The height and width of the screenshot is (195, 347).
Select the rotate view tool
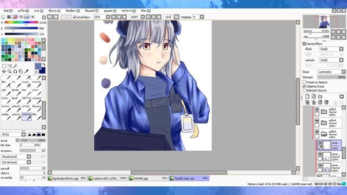pyautogui.click(x=15, y=71)
